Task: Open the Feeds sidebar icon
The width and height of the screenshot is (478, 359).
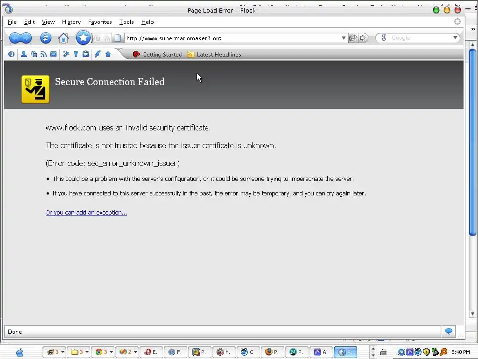Action: pyautogui.click(x=43, y=54)
